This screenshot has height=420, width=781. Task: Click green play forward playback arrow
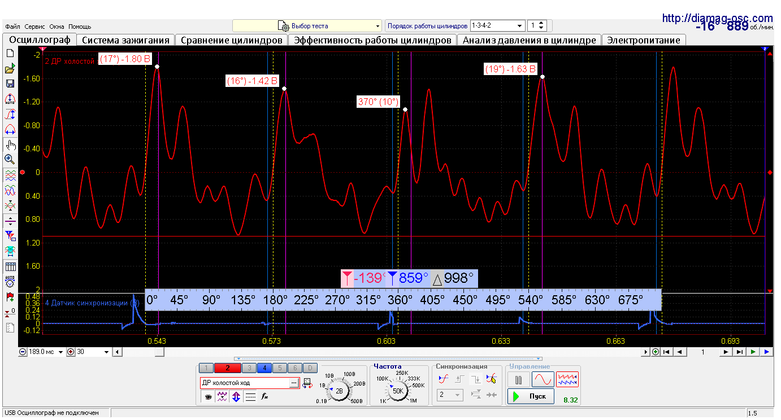tap(753, 352)
